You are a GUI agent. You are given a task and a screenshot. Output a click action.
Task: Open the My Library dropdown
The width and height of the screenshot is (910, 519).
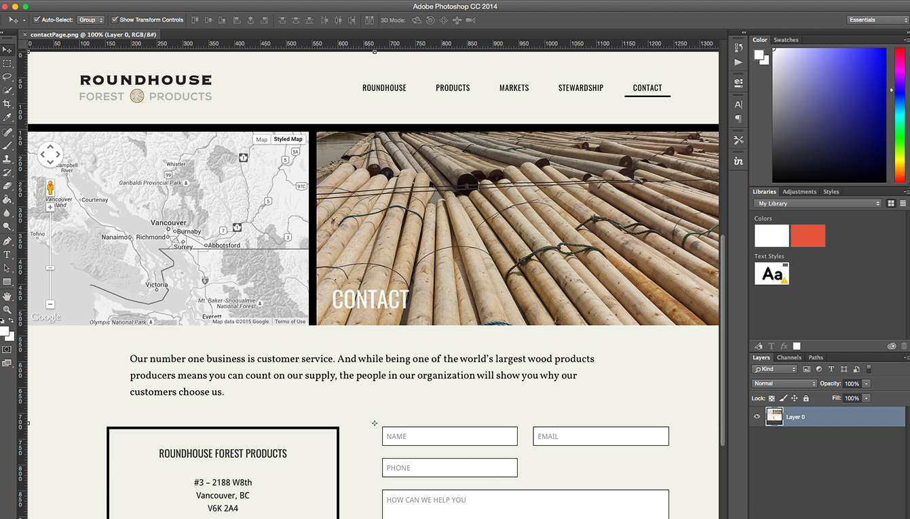click(x=818, y=204)
